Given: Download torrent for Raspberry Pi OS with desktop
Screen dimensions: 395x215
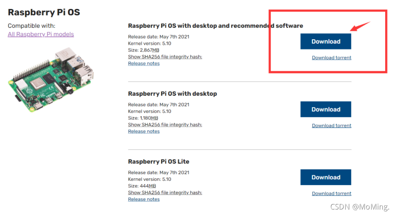Looking at the screenshot, I should click(x=331, y=126).
